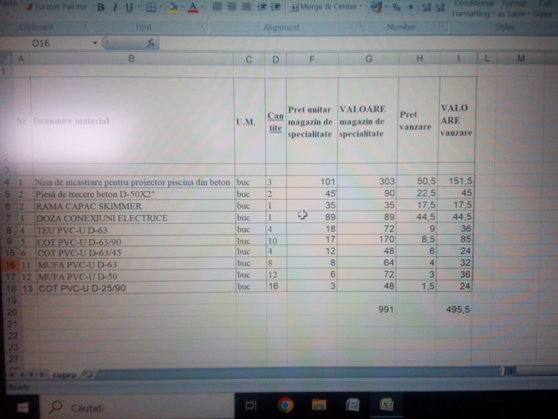Increase decimal places
Viewport: 558px width, 419px height.
[x=426, y=7]
